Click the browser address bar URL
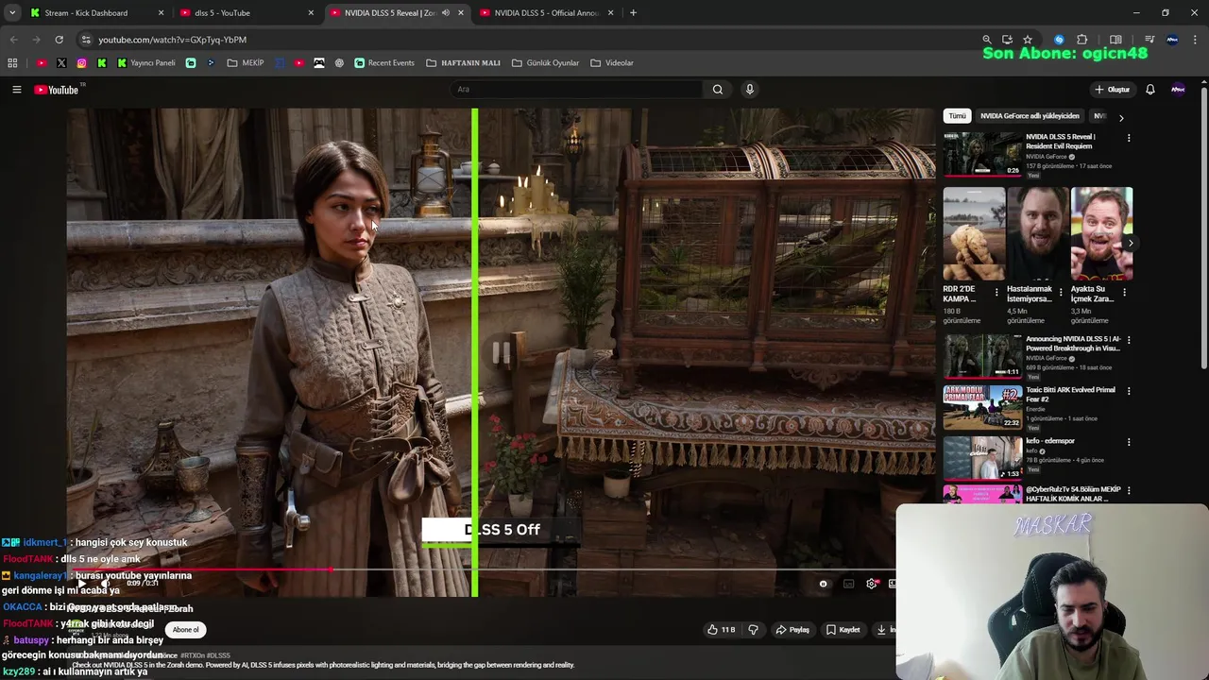 click(x=172, y=40)
